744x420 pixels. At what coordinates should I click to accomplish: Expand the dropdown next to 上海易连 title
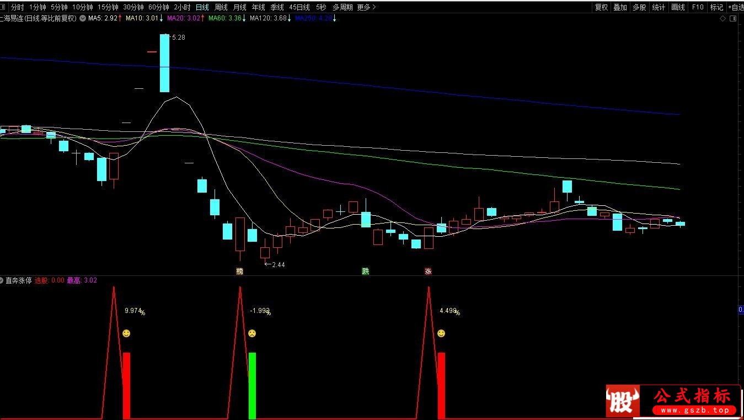[83, 18]
